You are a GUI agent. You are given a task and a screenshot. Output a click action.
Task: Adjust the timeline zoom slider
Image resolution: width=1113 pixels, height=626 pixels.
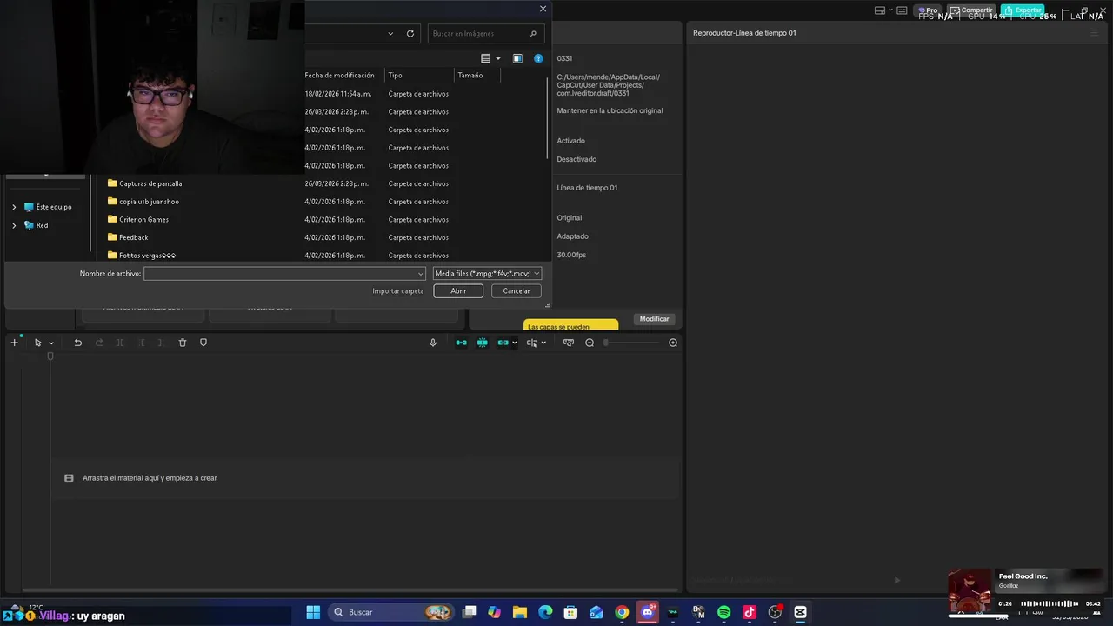[x=632, y=343]
